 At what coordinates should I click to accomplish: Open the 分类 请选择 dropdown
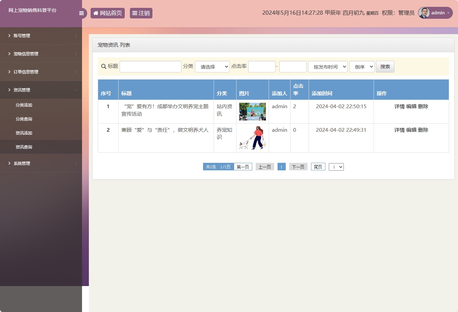click(212, 67)
